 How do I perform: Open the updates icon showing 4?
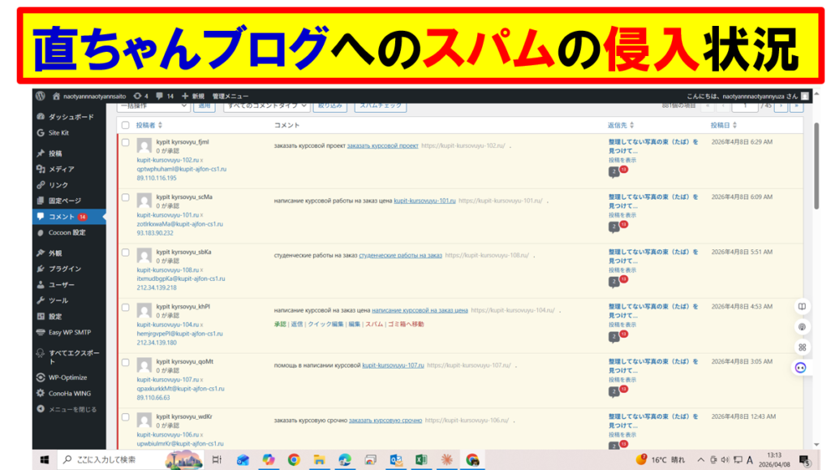pyautogui.click(x=141, y=95)
